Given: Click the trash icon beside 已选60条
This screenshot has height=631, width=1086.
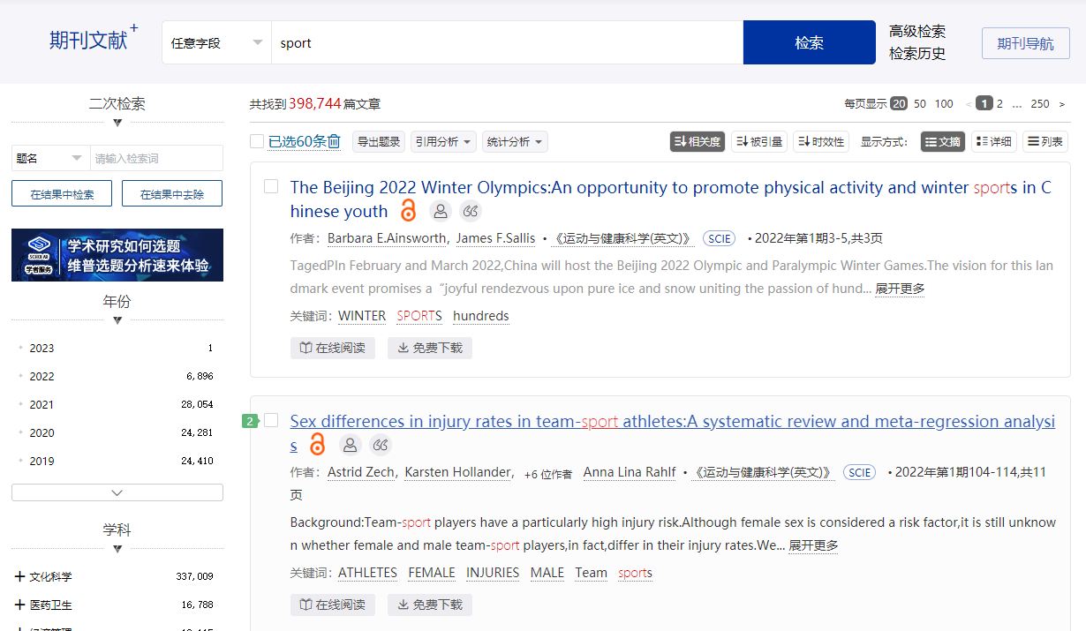Looking at the screenshot, I should (334, 142).
